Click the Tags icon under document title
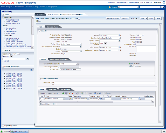 click(37, 21)
